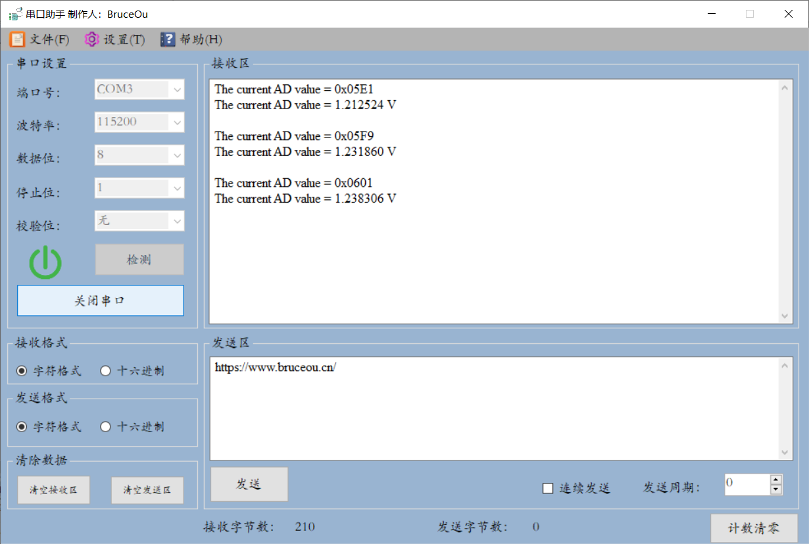The image size is (809, 544).
Task: Minimize the 串口助手 window
Action: pos(712,14)
